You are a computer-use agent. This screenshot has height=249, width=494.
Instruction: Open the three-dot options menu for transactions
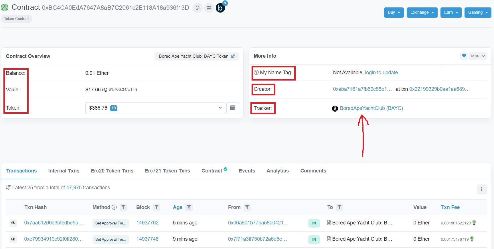(482, 189)
